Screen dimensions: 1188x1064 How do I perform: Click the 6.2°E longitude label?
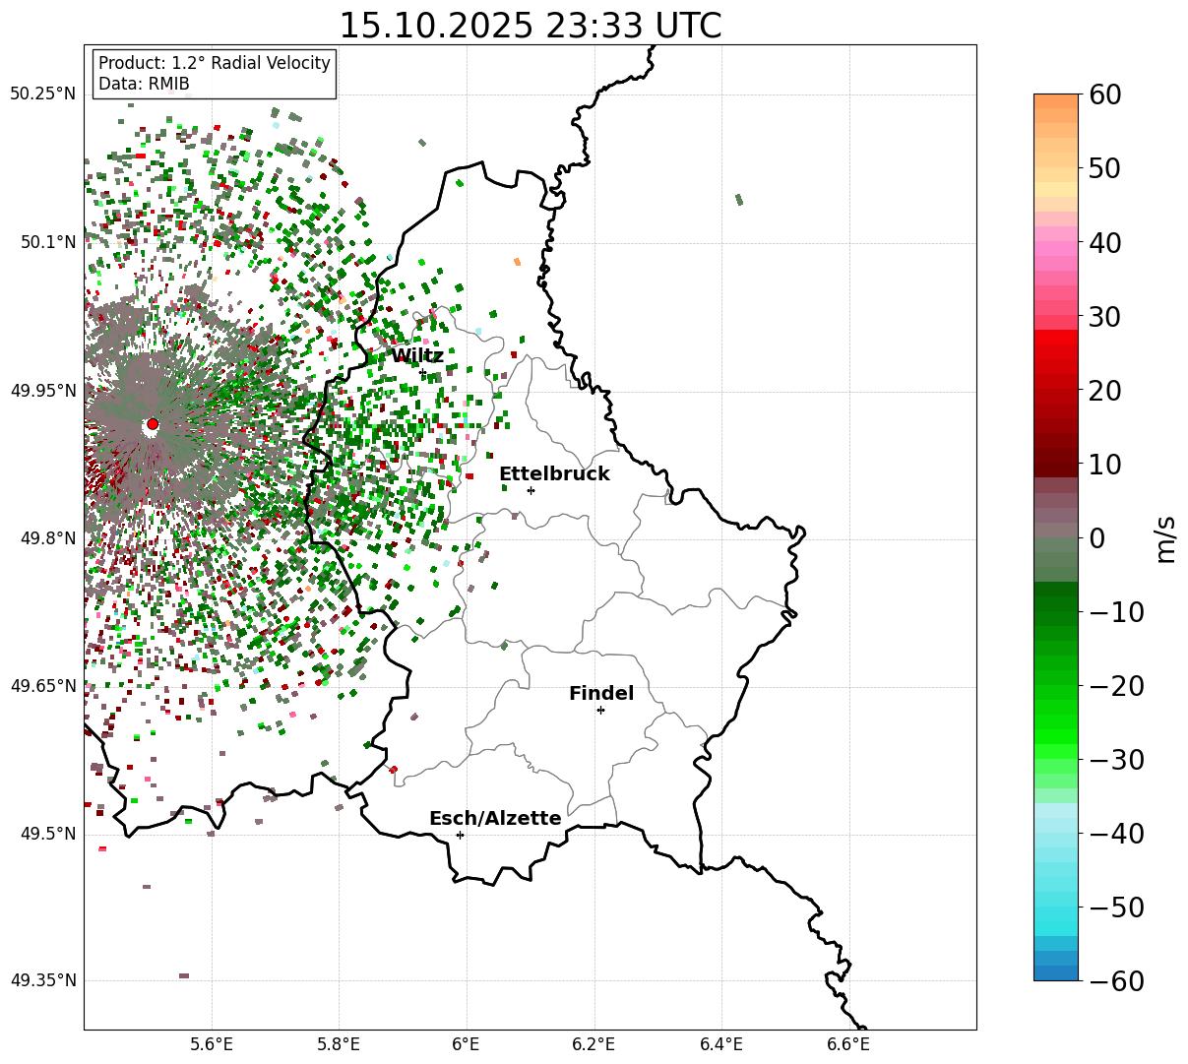[594, 1044]
